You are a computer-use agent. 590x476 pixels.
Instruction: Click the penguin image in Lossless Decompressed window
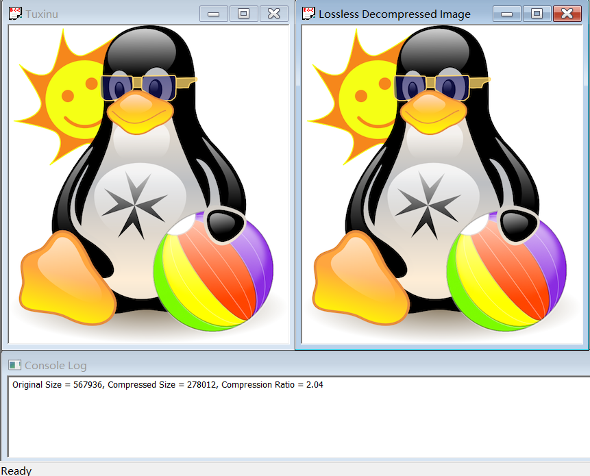442,184
